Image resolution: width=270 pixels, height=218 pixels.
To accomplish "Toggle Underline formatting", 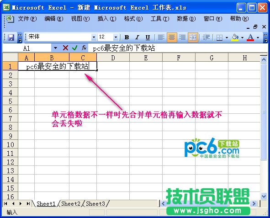I will [x=148, y=37].
